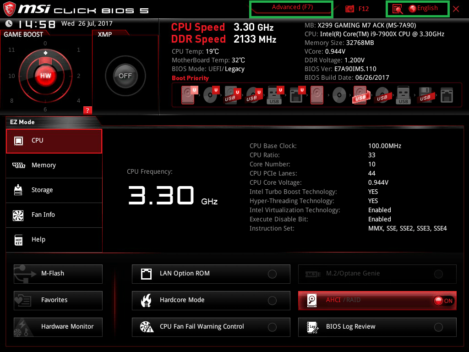This screenshot has width=469, height=352.
Task: Take a screenshot with the F12 camera icon
Action: click(x=349, y=9)
